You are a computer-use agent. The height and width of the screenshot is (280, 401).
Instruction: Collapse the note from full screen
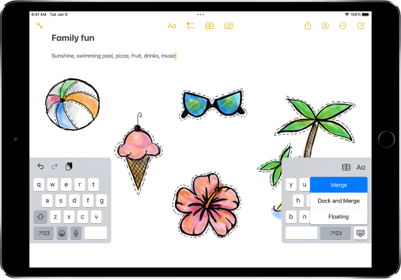pyautogui.click(x=40, y=25)
